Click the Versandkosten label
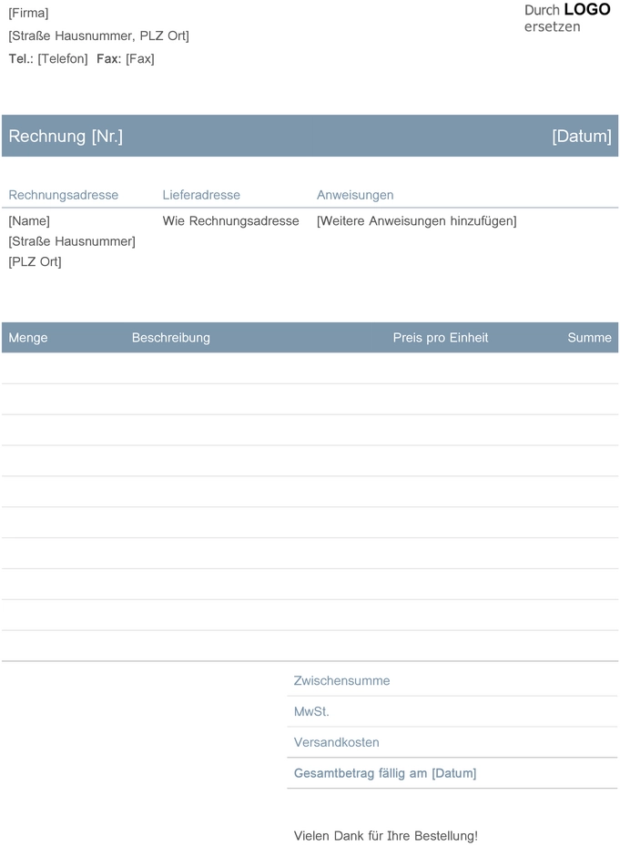Viewport: 620px width, 846px height. [336, 742]
